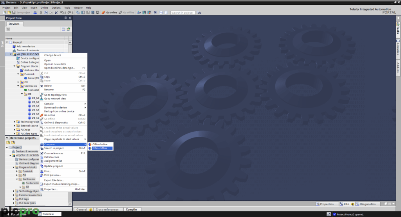Open the Edit menu

[16, 8]
